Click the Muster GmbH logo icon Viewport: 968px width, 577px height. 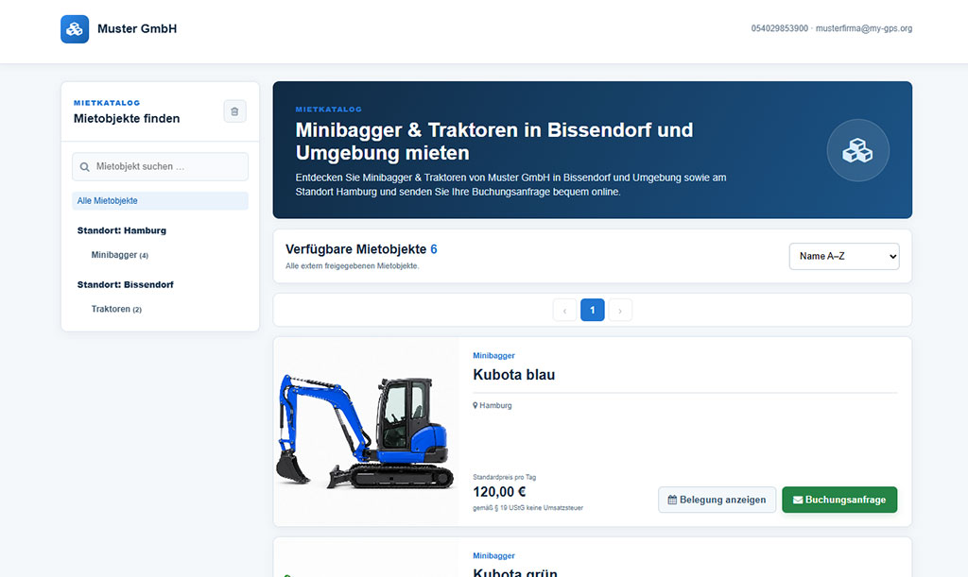click(x=75, y=29)
